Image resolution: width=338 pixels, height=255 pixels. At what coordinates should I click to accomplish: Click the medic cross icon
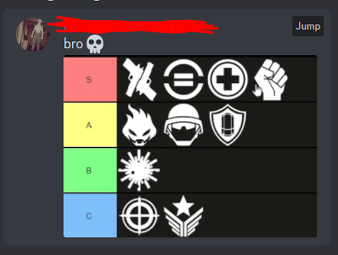228,79
